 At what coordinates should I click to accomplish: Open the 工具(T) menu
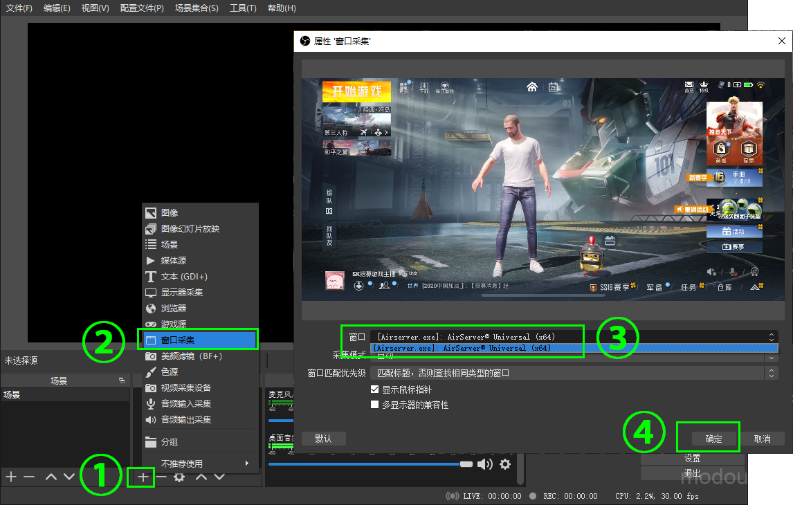pos(242,8)
